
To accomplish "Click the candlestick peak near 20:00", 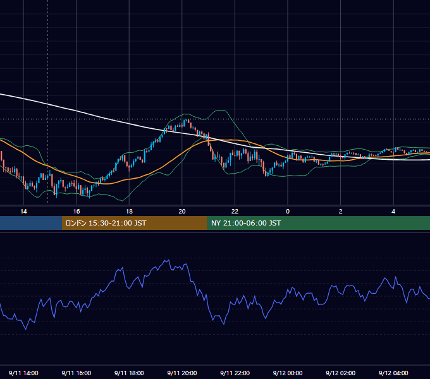I will (188, 121).
